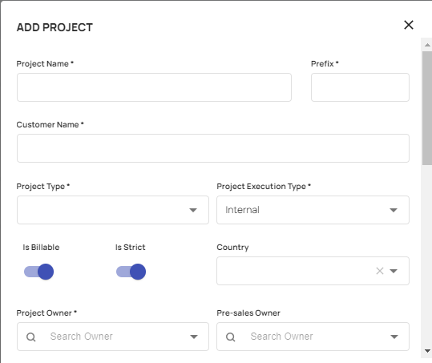Click the Project Owner search field
Viewport: 432px width, 363px height.
[x=113, y=337]
